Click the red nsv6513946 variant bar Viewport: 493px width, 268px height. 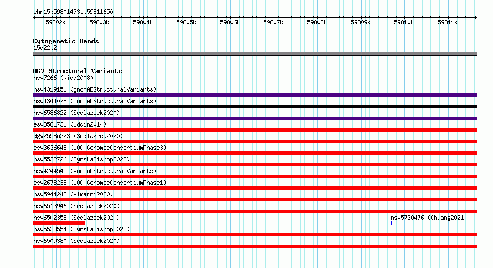(255, 211)
